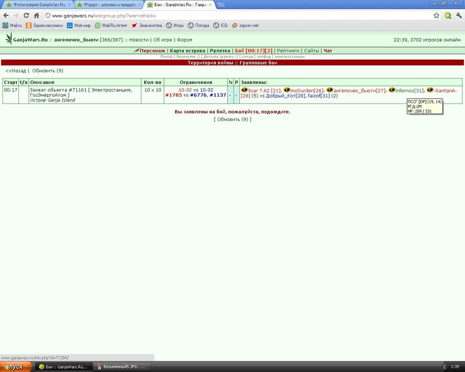The image size is (465, 372).
Task: Click the eye icon before Scar 7.62
Action: (x=244, y=89)
